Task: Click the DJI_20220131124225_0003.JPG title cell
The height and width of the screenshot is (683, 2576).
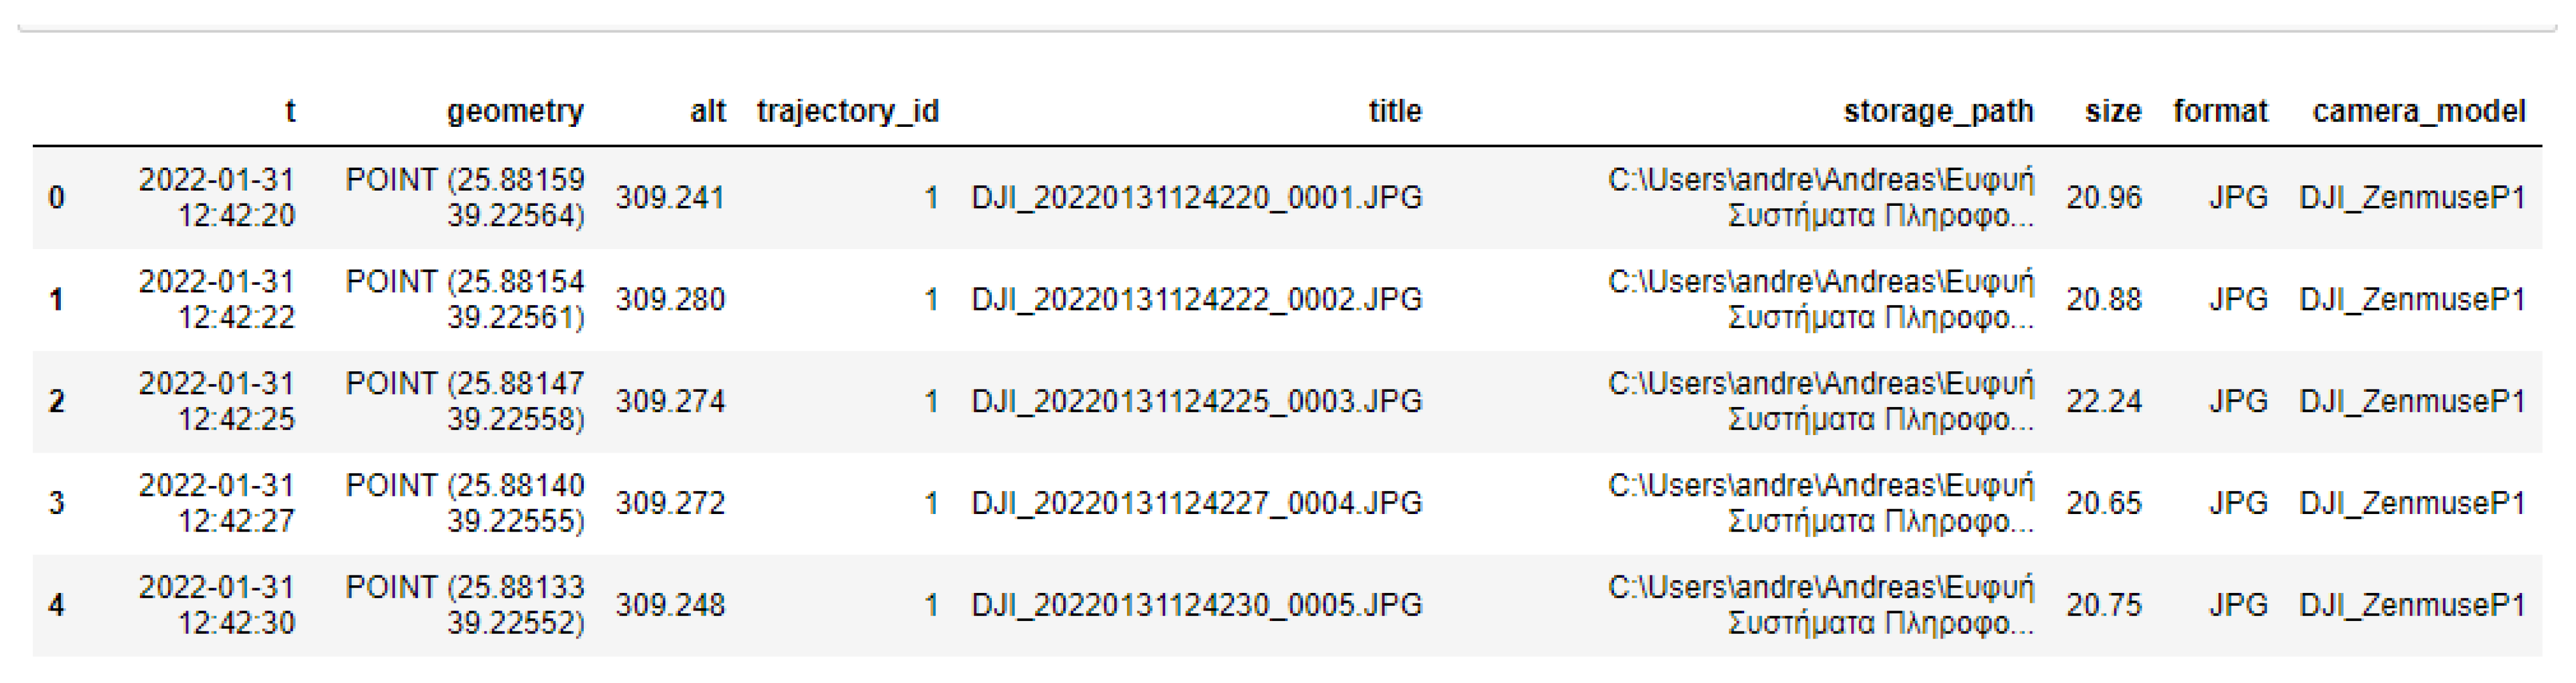Action: [1196, 401]
